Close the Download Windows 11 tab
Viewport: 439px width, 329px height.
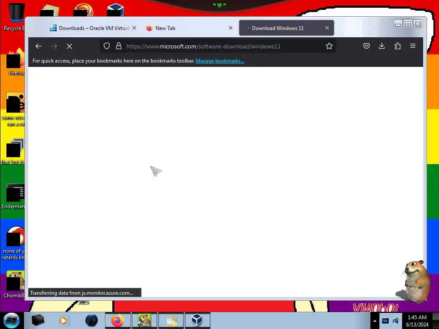click(327, 28)
